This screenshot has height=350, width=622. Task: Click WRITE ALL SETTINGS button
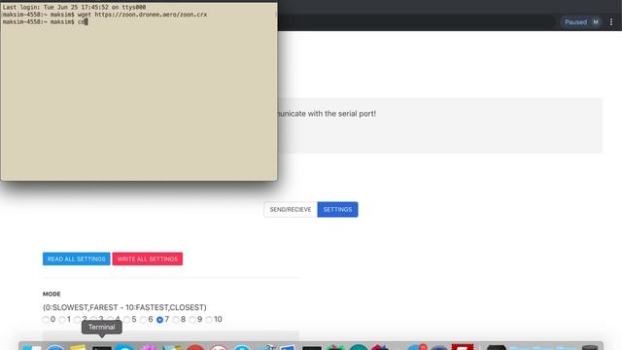[x=147, y=259]
